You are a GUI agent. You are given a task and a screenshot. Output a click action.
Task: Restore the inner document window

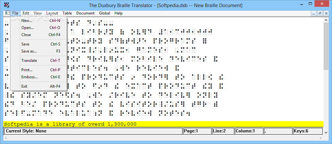coord(320,13)
